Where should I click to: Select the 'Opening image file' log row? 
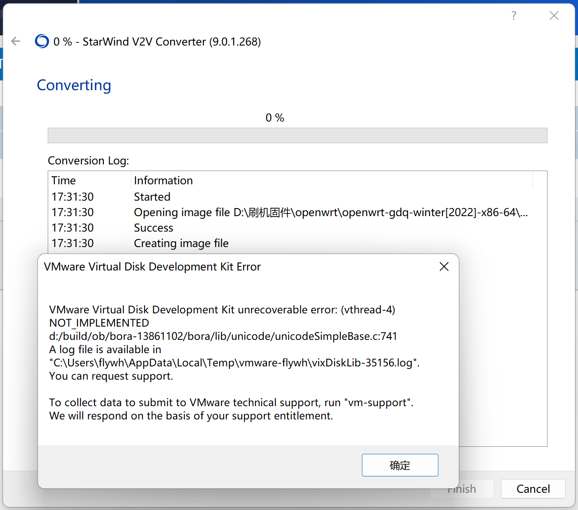click(290, 212)
